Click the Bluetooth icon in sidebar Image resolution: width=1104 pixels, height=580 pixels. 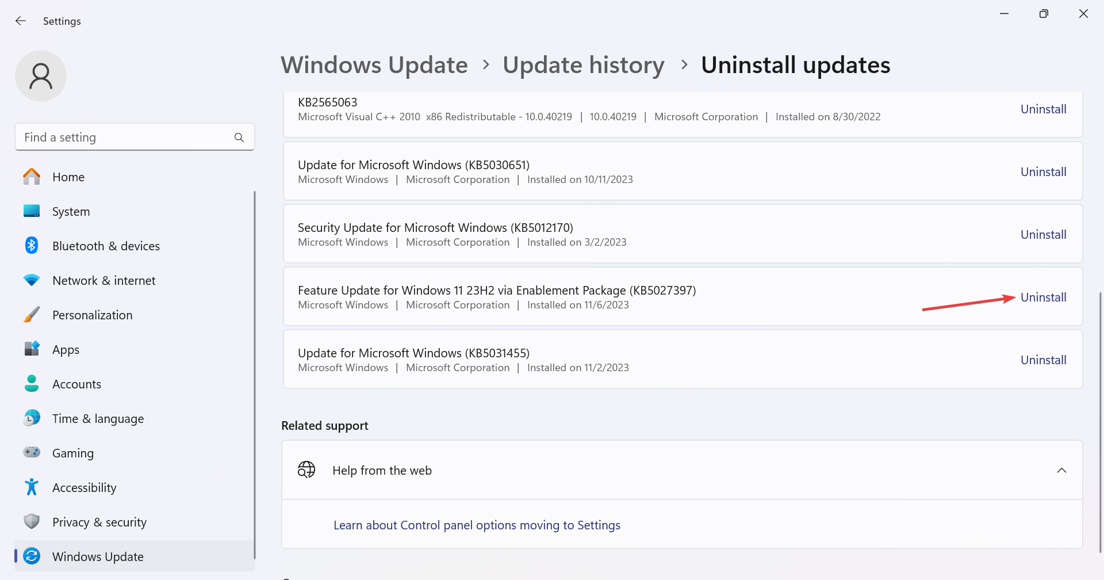pyautogui.click(x=32, y=246)
